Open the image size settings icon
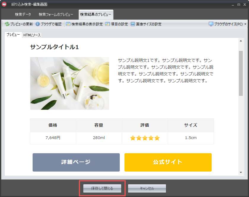This screenshot has width=249, height=197. click(x=133, y=24)
